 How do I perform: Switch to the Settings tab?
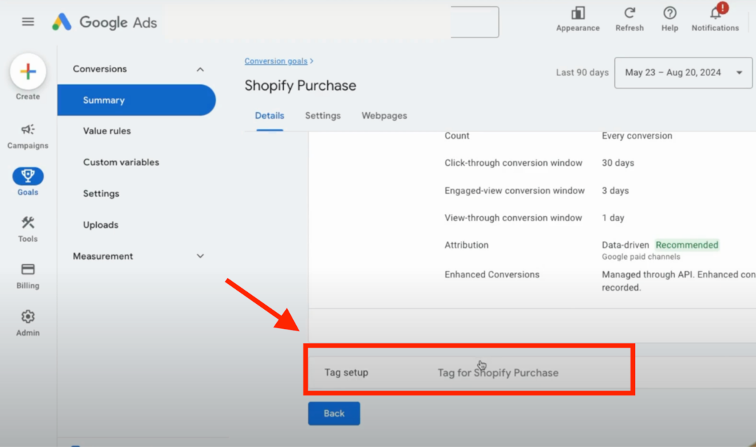coord(323,116)
